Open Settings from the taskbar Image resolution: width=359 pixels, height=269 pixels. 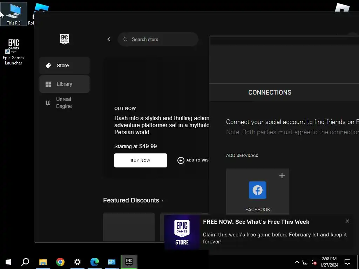77,262
